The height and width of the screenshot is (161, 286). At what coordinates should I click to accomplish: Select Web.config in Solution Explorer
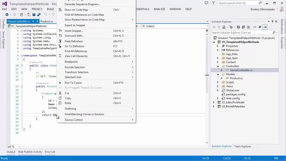click(233, 98)
